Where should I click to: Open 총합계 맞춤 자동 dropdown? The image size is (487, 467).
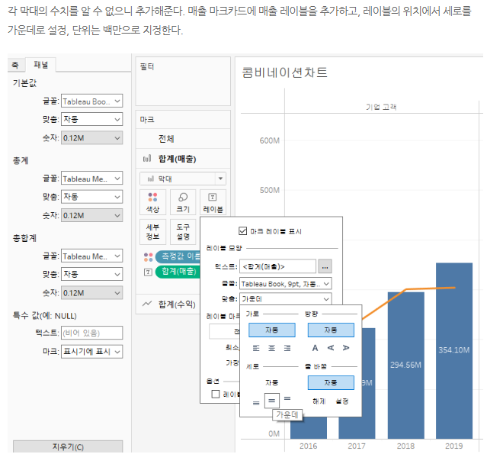[x=91, y=274]
